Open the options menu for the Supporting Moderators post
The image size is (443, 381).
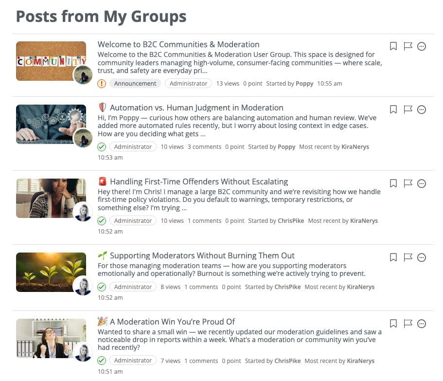coord(422,257)
